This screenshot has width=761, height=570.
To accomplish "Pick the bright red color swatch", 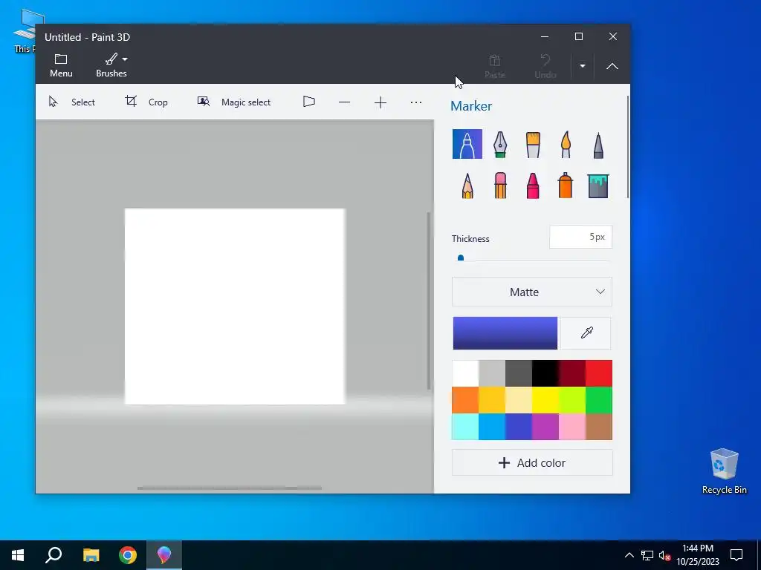I will click(x=598, y=373).
